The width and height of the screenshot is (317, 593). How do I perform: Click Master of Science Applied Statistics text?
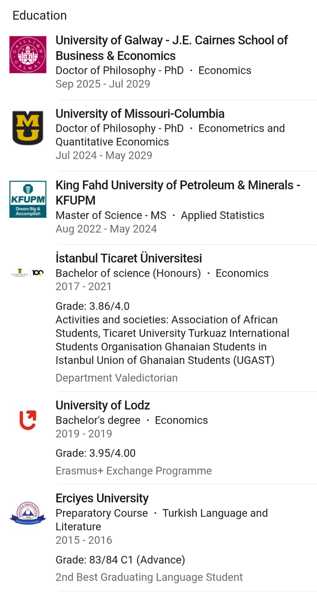click(x=159, y=215)
